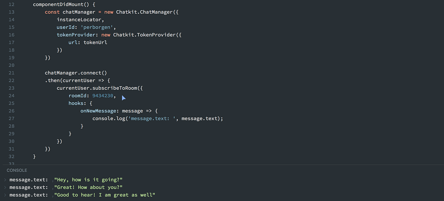Click the 'perborgen' userId string

click(98, 27)
